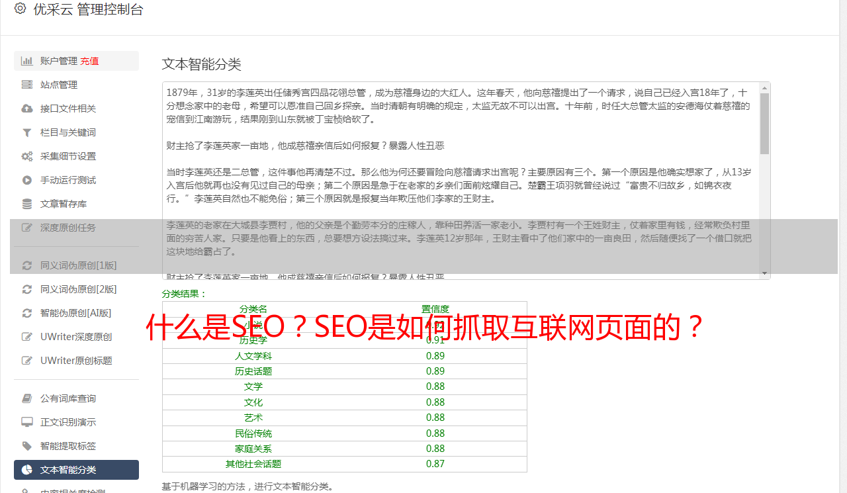
Task: Click the 历史话题 category cell
Action: (253, 371)
